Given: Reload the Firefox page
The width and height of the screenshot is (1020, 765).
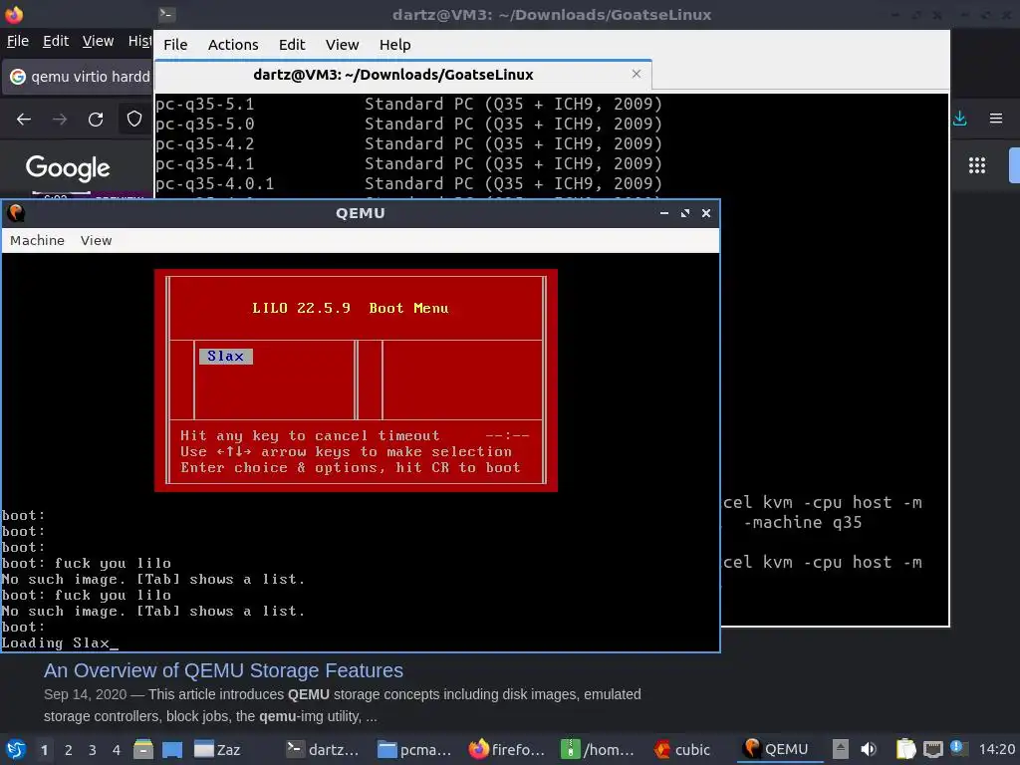Looking at the screenshot, I should (96, 120).
